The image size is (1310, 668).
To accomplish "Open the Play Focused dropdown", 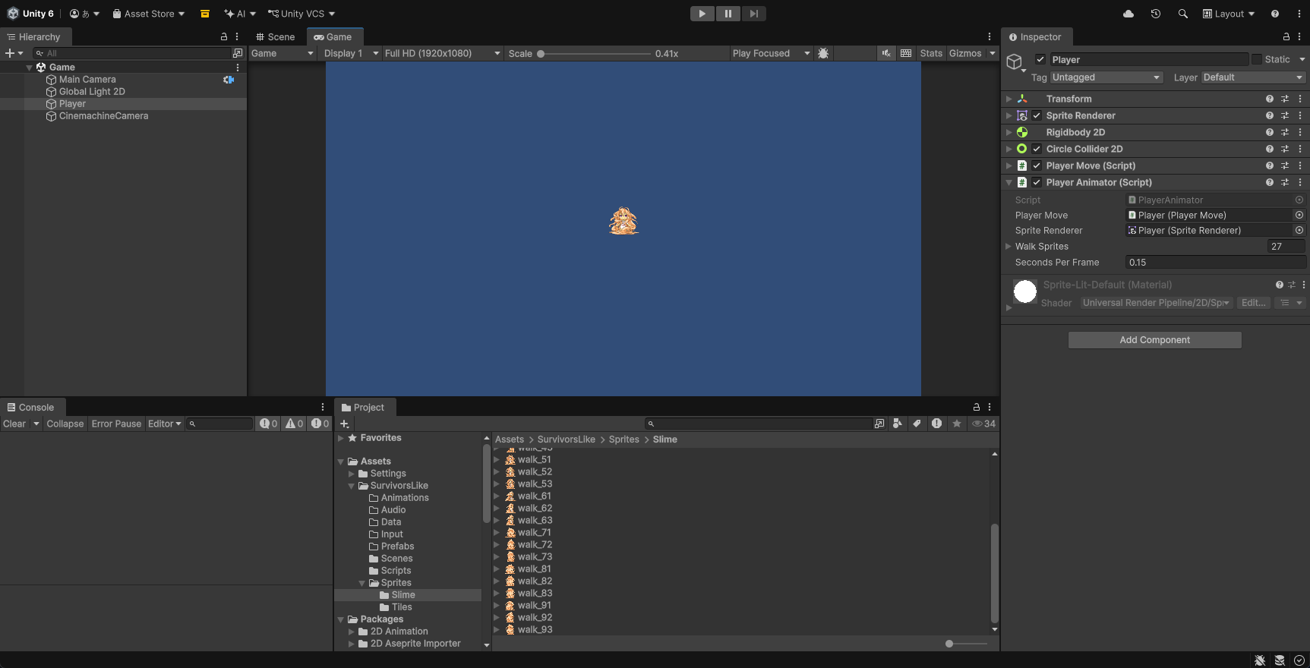I will [x=772, y=53].
